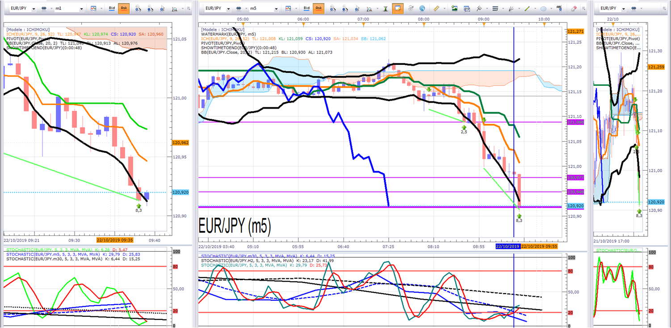Select the STOCHASTIC(EUR/JPY.H2, 5, 3, 3) label in m5 panel
The height and width of the screenshot is (328, 671).
[x=247, y=260]
